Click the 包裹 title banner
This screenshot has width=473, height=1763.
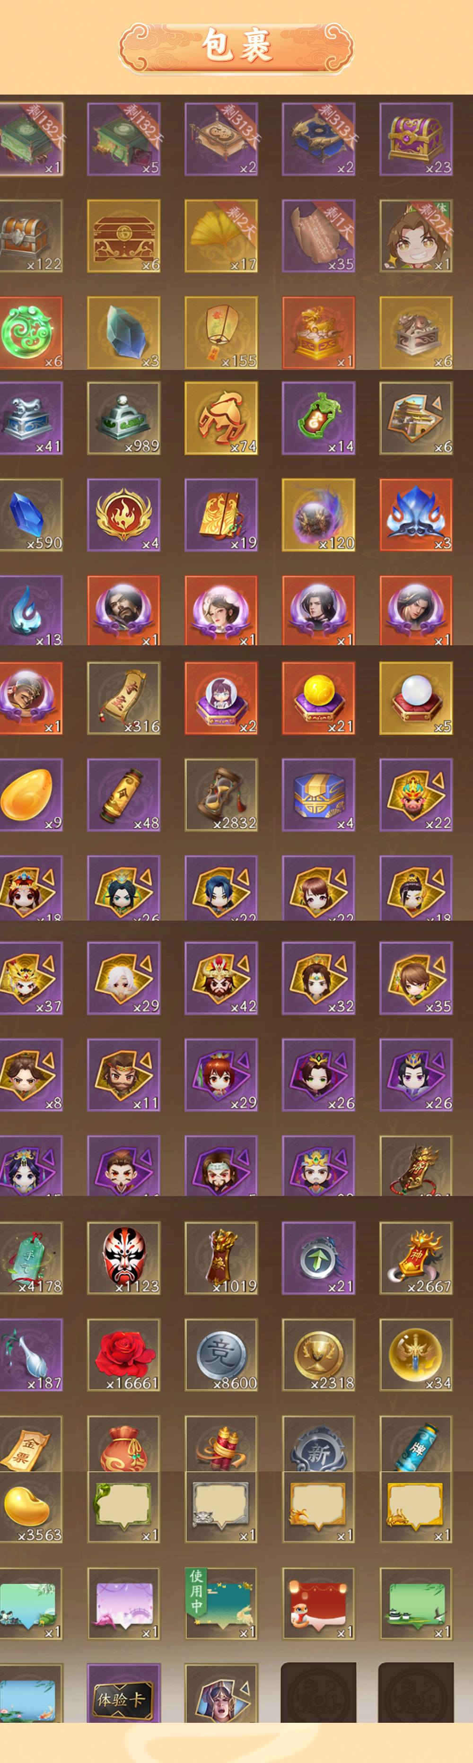(236, 46)
